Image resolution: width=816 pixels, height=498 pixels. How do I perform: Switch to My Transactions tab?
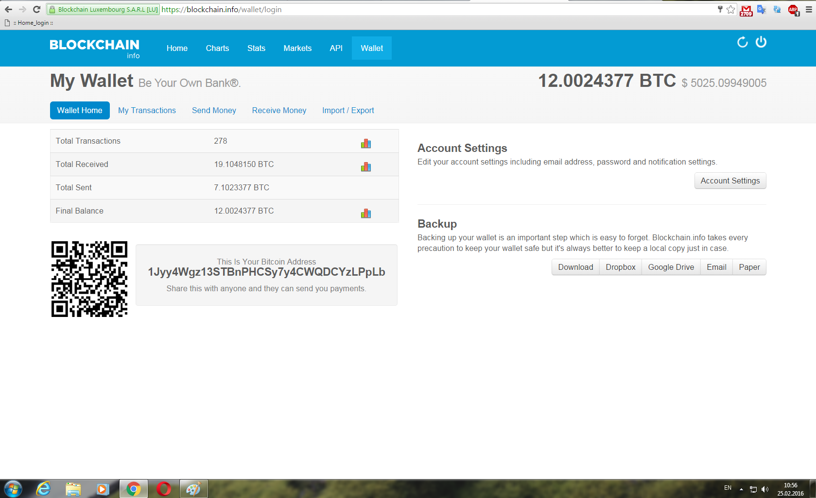tap(147, 110)
